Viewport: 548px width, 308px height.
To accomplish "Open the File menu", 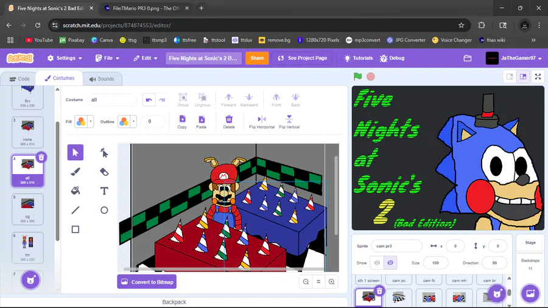I will point(107,58).
